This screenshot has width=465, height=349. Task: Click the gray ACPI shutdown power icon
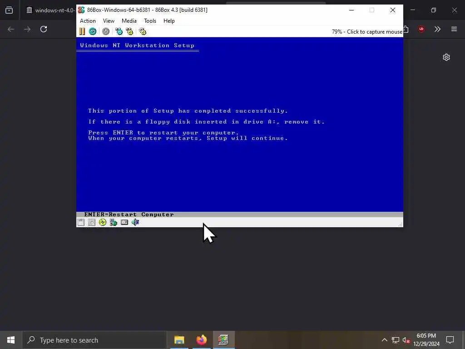pyautogui.click(x=105, y=31)
